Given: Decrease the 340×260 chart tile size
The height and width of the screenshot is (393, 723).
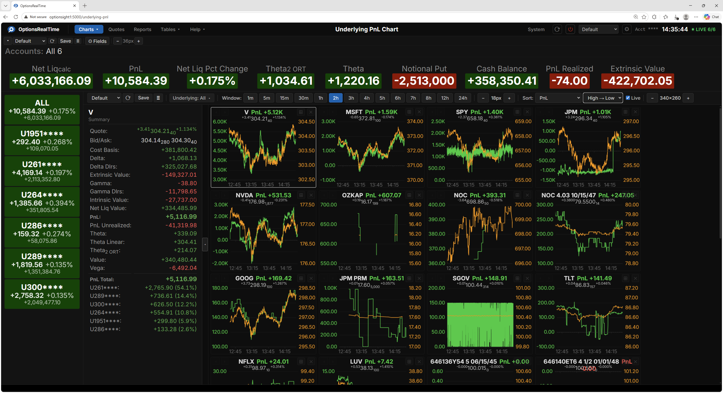Looking at the screenshot, I should (x=652, y=98).
